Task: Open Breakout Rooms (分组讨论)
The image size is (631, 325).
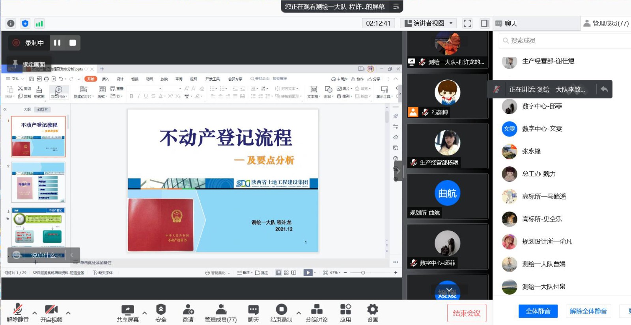Action: 317,310
